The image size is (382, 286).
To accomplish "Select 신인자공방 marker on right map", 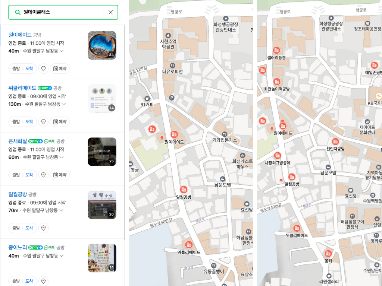I will coord(335,142).
